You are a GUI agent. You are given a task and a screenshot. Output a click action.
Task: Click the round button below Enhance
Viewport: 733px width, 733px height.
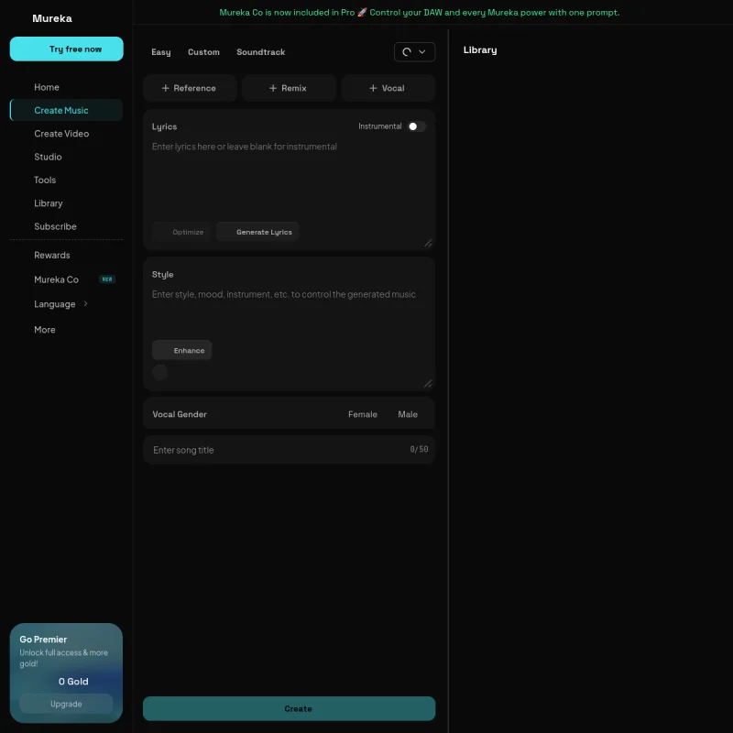tap(159, 373)
